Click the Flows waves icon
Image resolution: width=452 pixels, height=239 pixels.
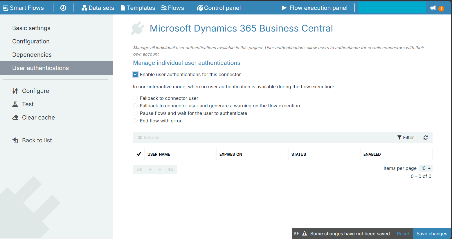pyautogui.click(x=164, y=8)
